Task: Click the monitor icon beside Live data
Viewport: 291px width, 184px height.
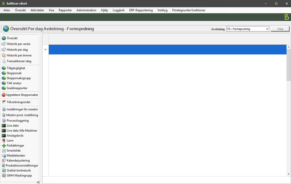Action: 4,126
